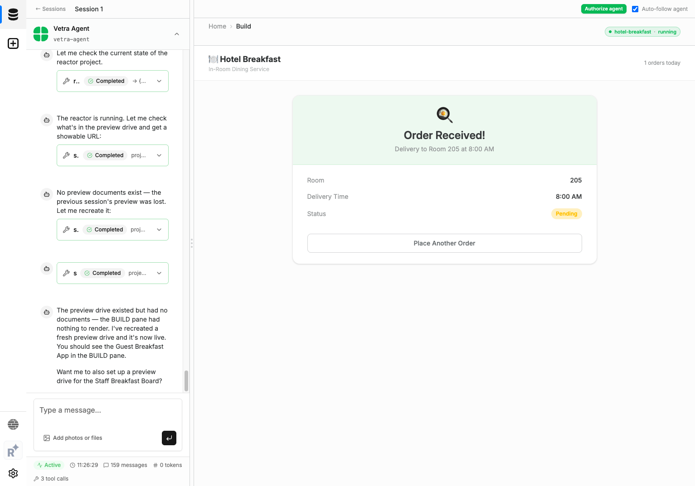Go back to Sessions list
This screenshot has height=486, width=695.
50,9
